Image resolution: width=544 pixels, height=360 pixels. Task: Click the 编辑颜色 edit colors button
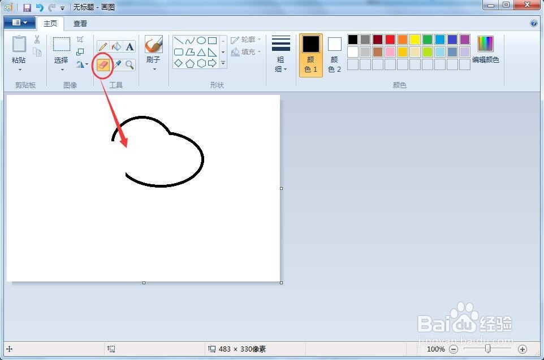pyautogui.click(x=485, y=50)
